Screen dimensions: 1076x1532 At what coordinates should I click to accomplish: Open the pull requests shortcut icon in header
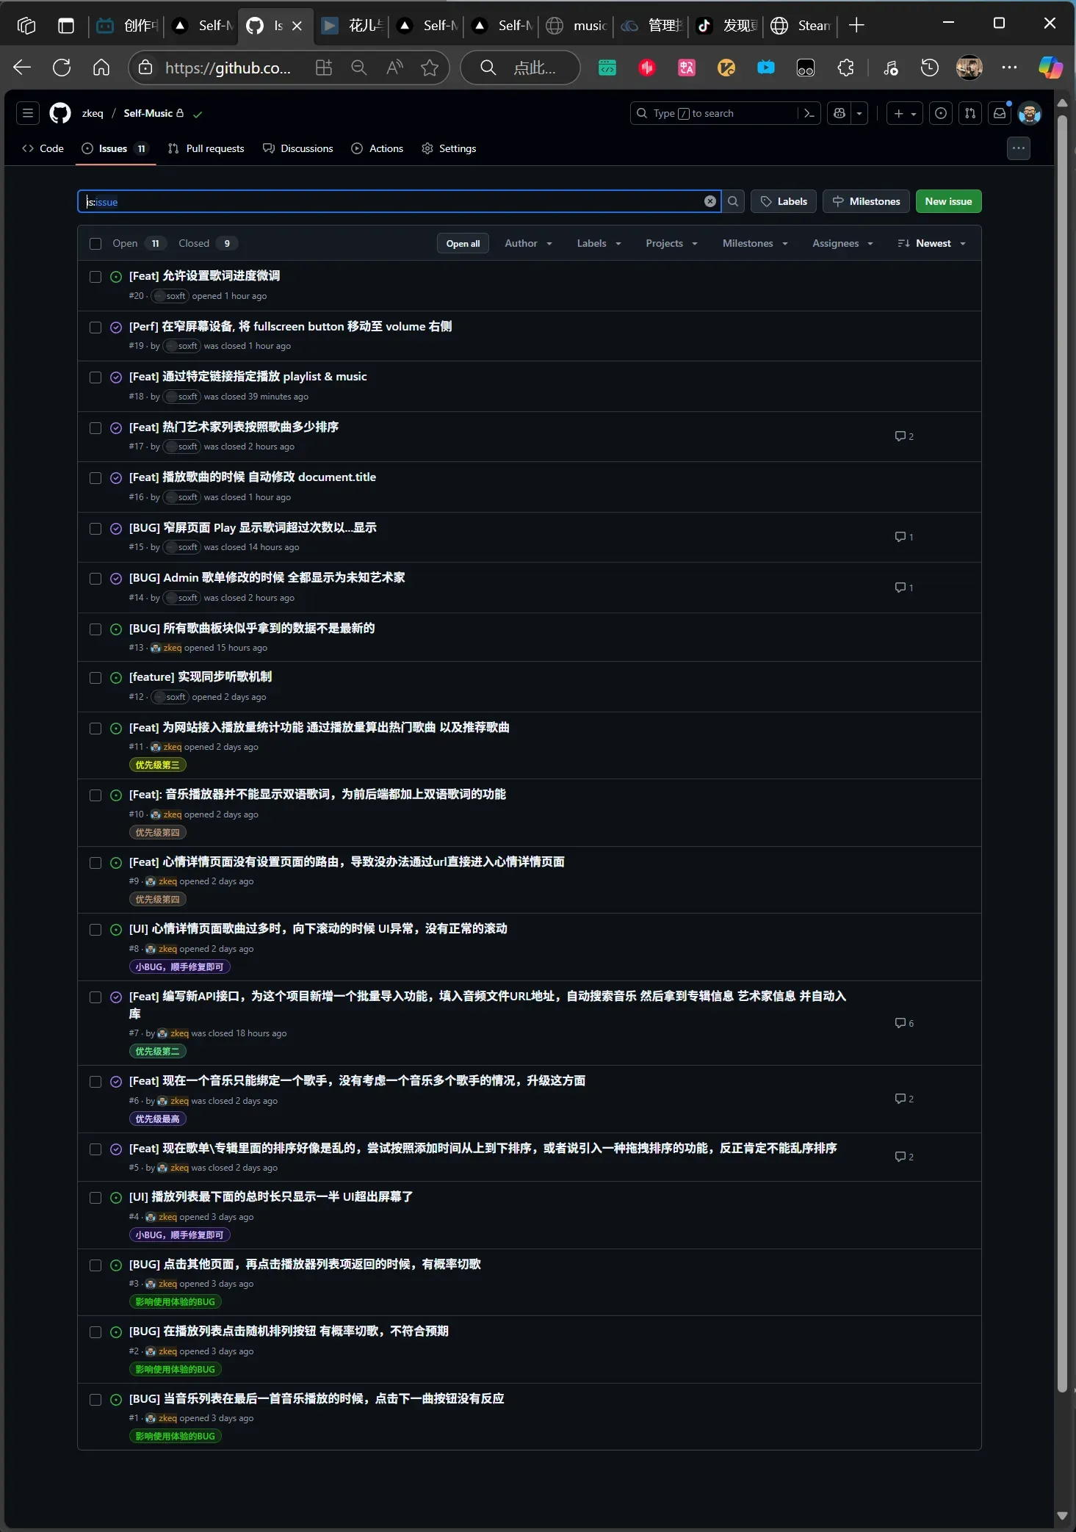[970, 113]
